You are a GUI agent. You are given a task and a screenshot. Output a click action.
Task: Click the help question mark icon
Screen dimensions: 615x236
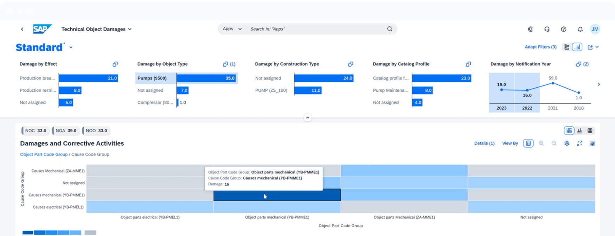tap(563, 29)
